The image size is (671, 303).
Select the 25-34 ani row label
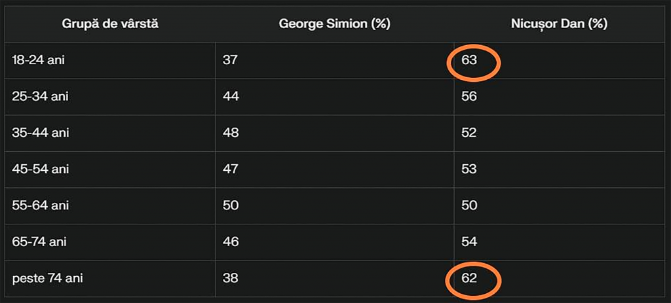(40, 97)
